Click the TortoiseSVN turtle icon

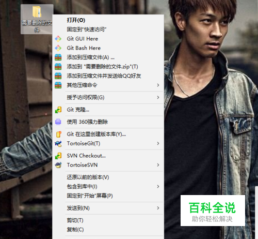58,165
